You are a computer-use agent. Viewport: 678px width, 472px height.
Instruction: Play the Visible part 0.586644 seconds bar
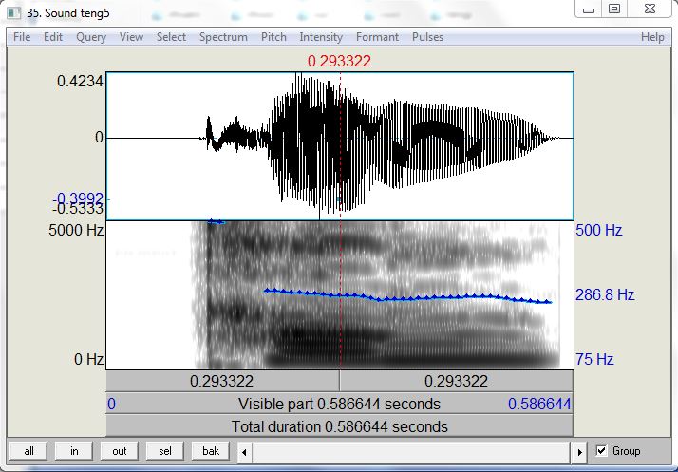[339, 404]
